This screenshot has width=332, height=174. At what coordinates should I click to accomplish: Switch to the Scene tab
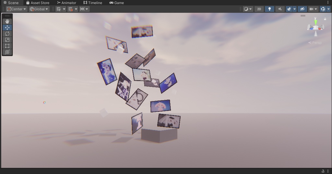coord(11,3)
